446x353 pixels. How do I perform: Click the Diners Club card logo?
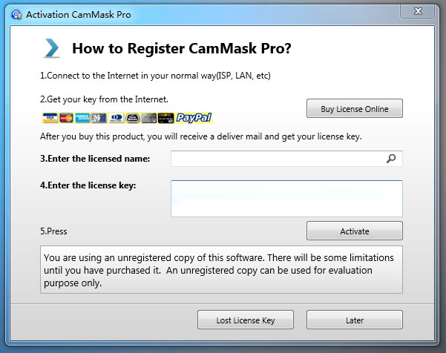point(116,118)
